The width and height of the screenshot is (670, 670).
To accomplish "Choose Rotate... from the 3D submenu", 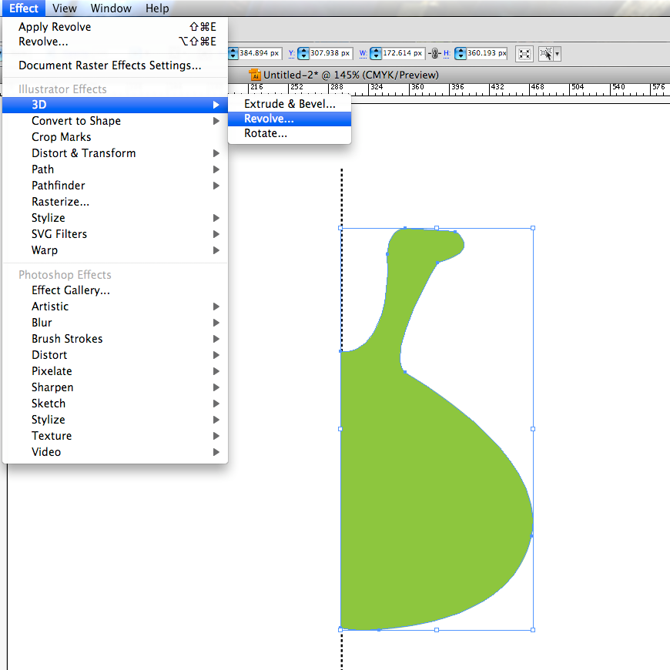I will pos(266,133).
